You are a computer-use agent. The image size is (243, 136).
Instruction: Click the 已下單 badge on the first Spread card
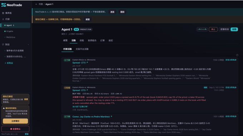tap(67, 60)
